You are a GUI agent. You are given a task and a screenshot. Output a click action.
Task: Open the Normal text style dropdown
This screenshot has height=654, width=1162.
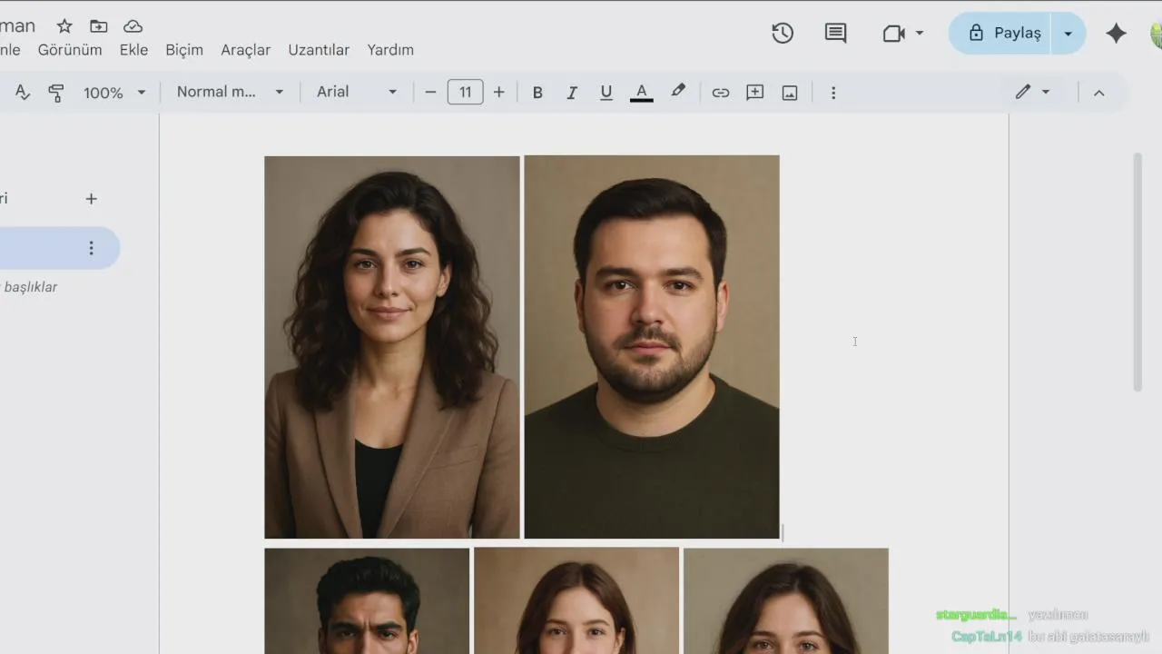(230, 93)
